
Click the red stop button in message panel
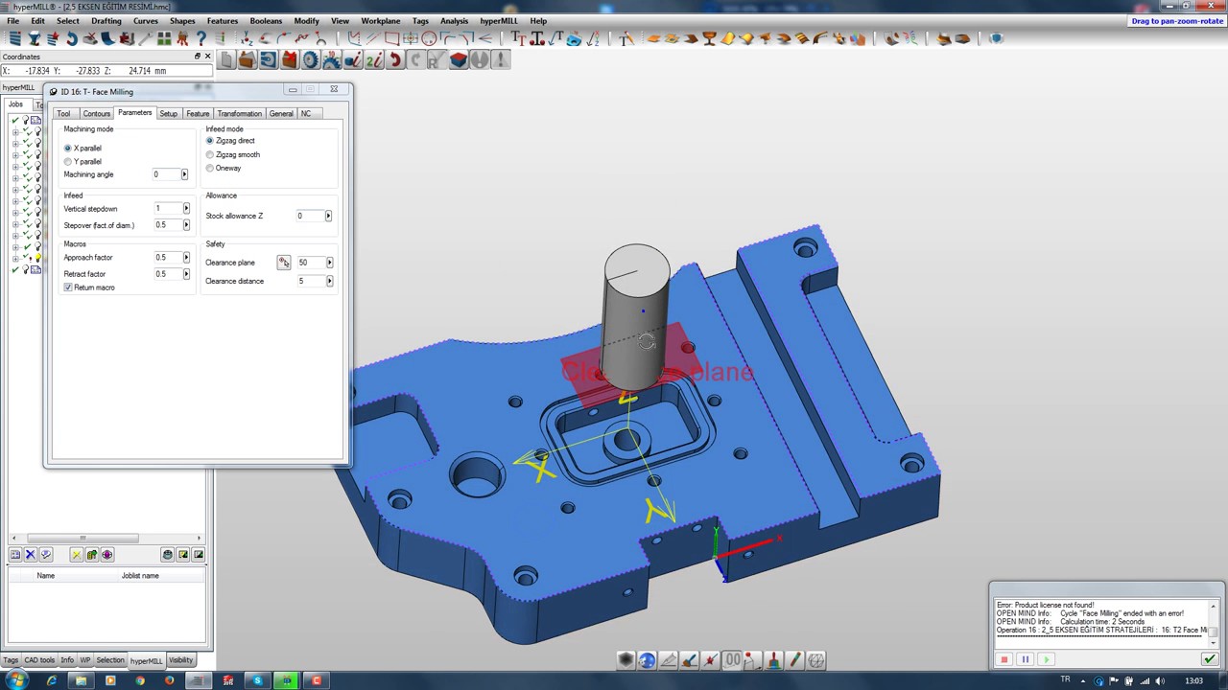pos(1004,659)
